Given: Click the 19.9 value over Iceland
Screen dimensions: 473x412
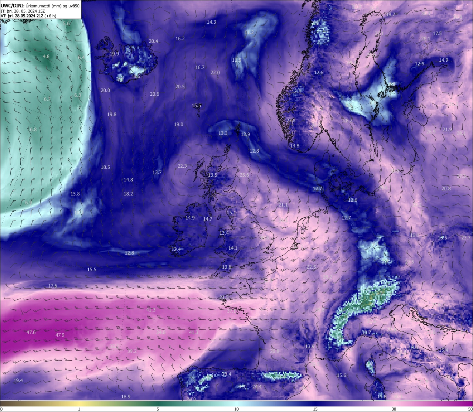Looking at the screenshot, I should coord(114,54).
